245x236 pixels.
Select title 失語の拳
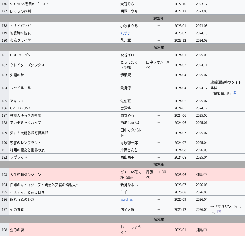coord(17,75)
